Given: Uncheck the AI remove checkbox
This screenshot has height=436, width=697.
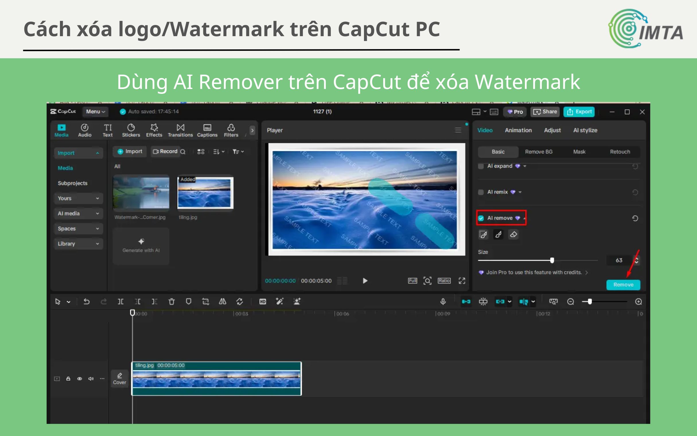Looking at the screenshot, I should tap(481, 218).
